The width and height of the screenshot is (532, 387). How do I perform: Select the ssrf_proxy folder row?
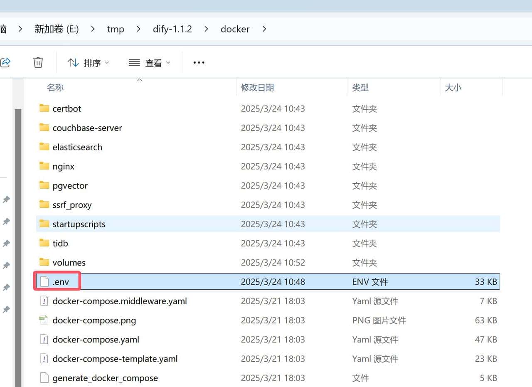click(x=166, y=205)
